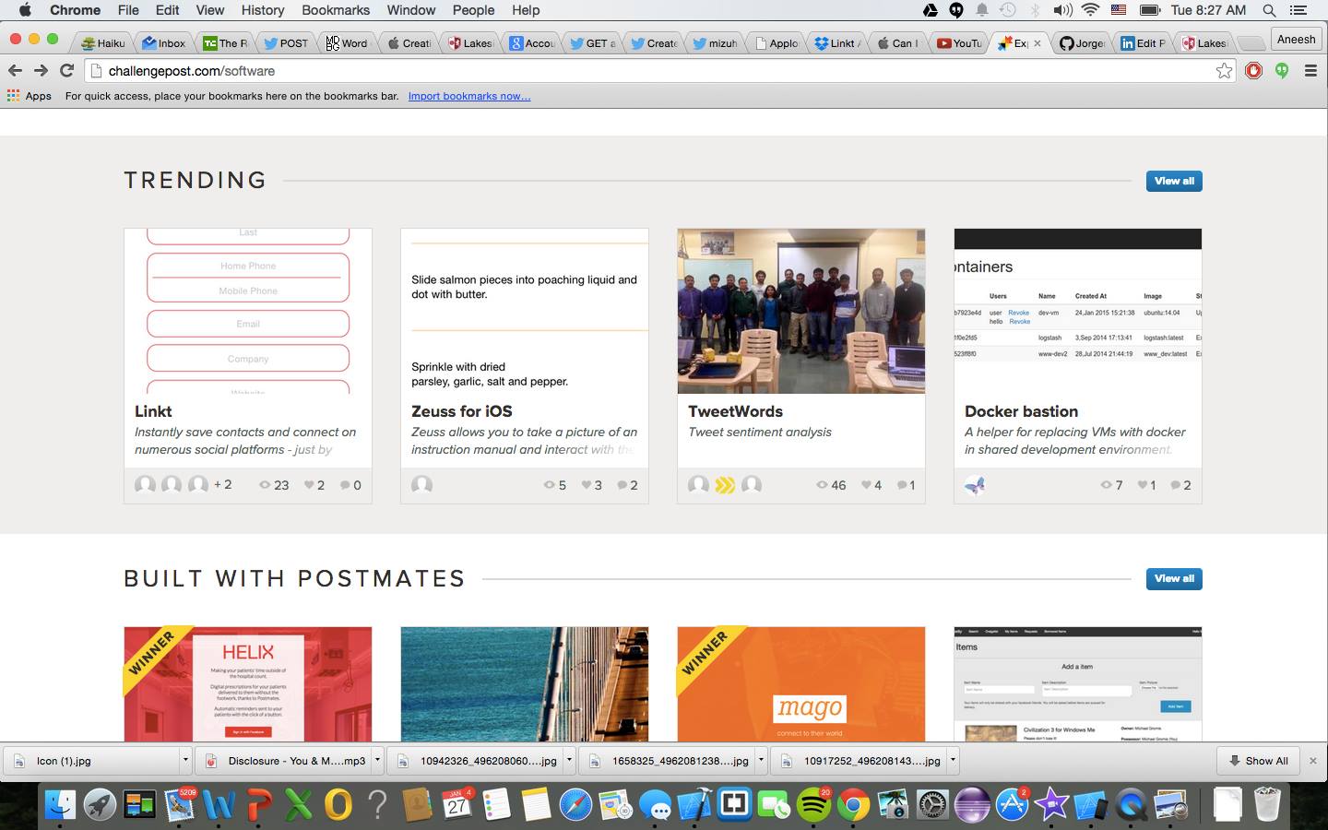Open dropdown for 10942326 jpg download

569,761
